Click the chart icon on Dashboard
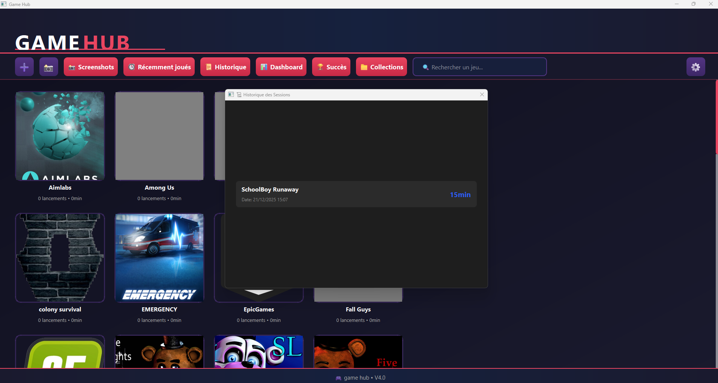Image resolution: width=718 pixels, height=383 pixels. [264, 67]
